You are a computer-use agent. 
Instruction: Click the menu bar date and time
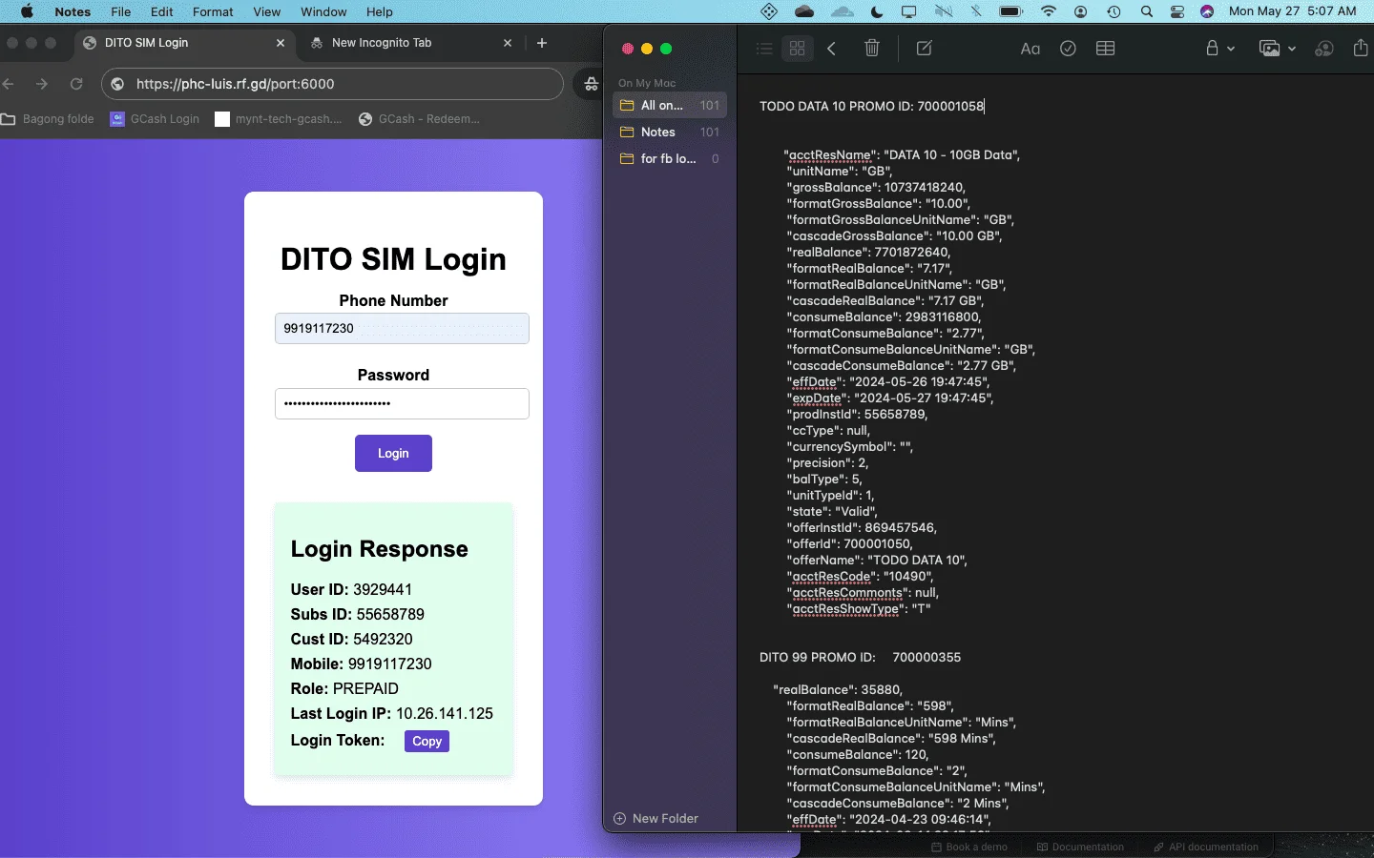1293,11
